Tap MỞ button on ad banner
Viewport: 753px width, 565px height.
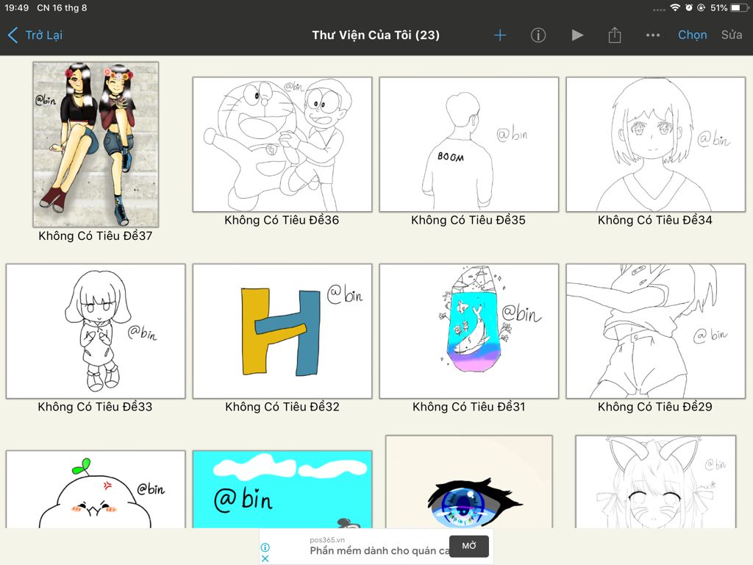469,546
